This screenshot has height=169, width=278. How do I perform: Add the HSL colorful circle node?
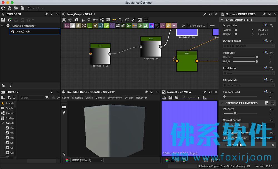(x=152, y=26)
